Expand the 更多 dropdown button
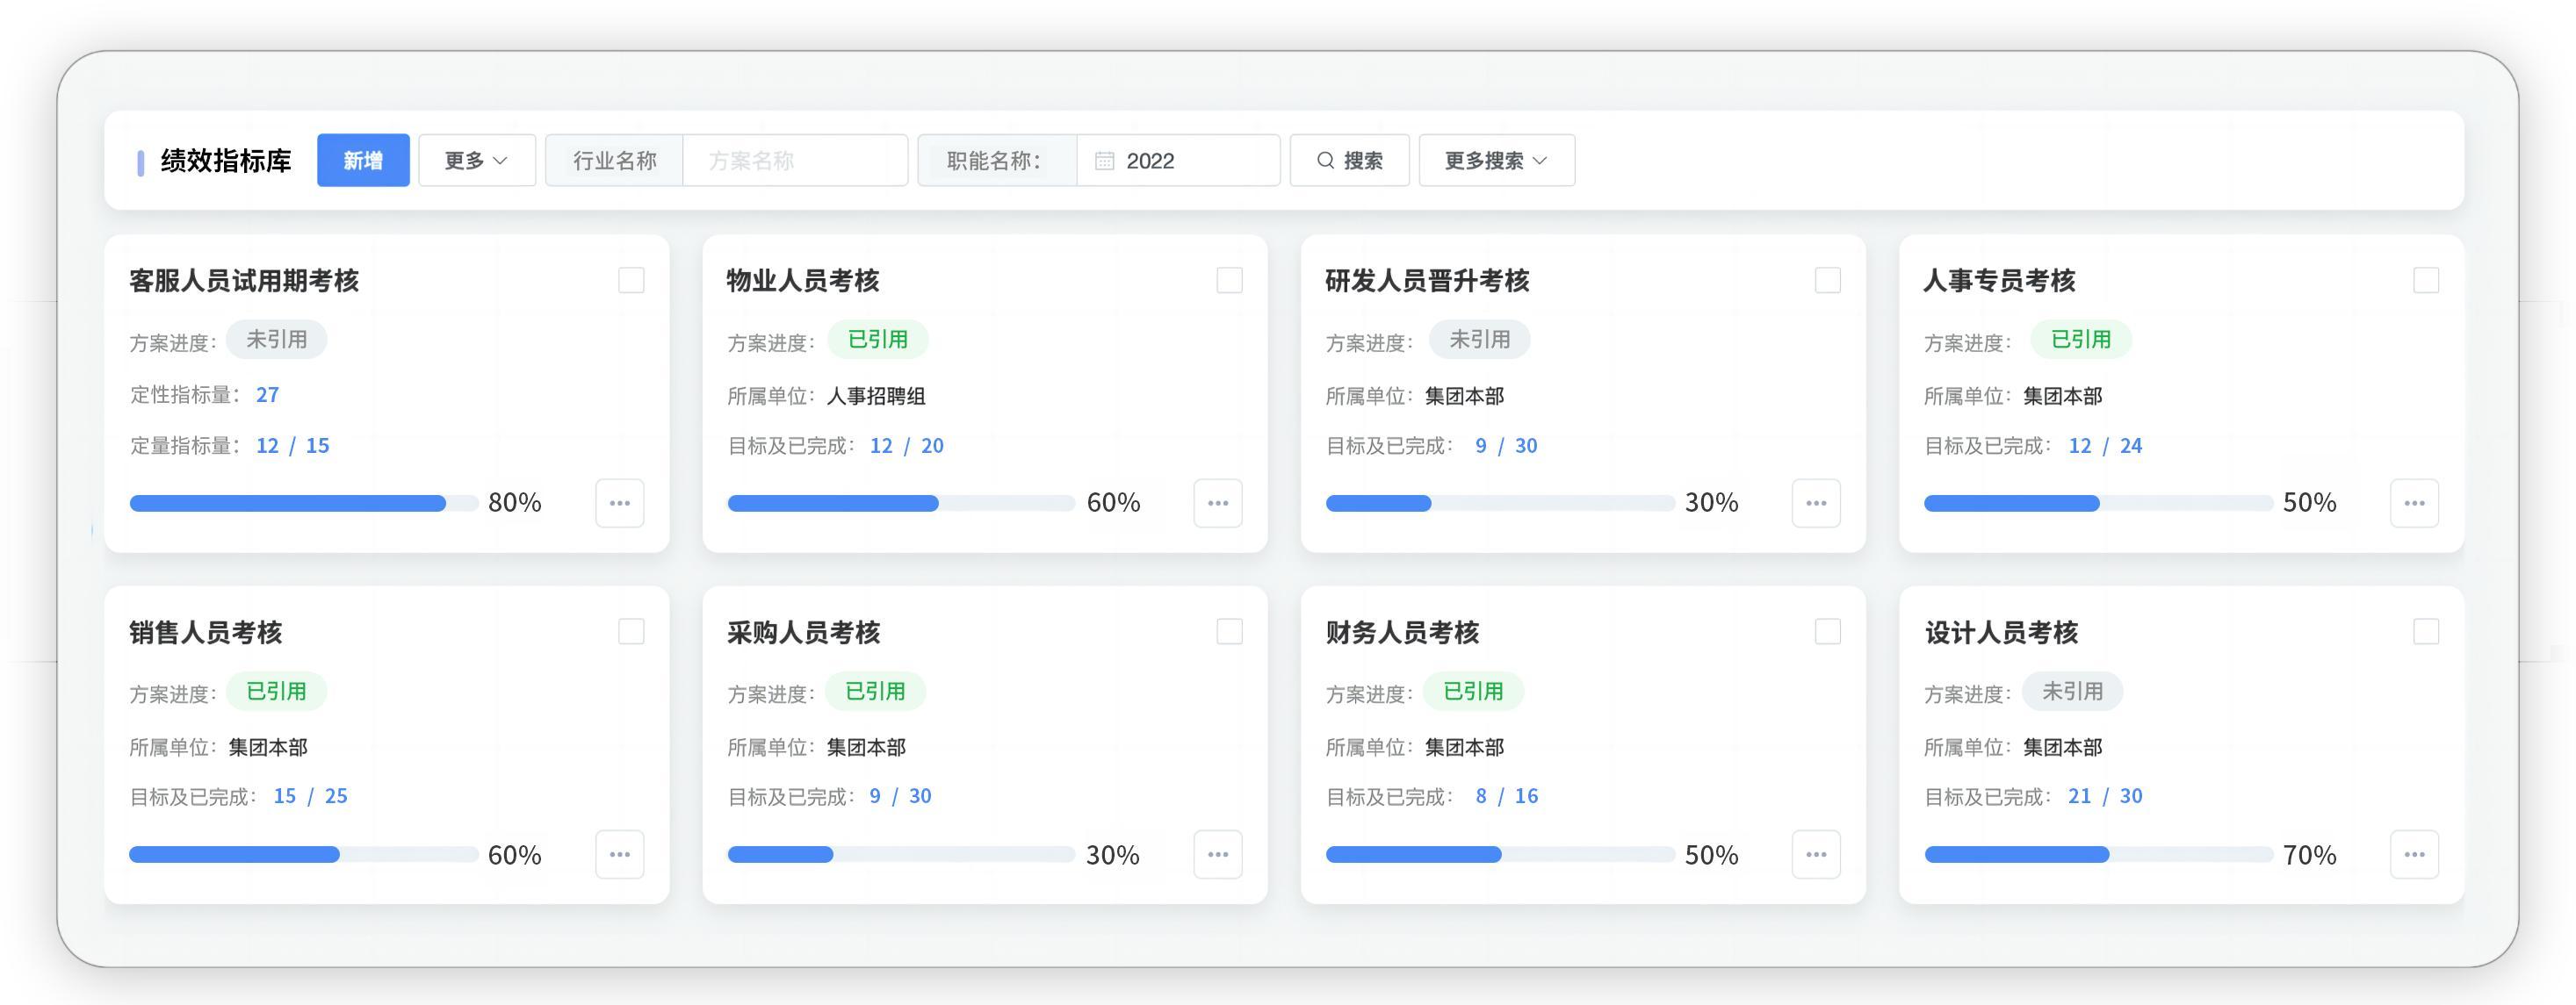Screen dimensions: 2576x1005 tap(476, 160)
